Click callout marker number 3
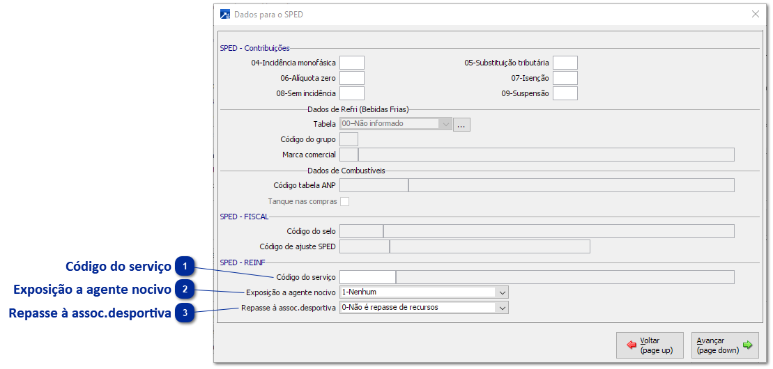Screen dimensions: 773x369 (185, 313)
